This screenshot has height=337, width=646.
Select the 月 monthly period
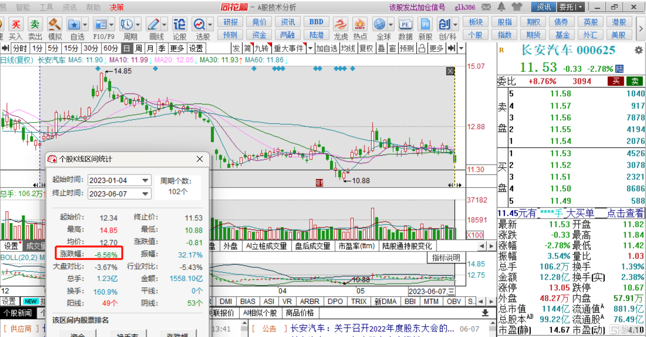[x=150, y=48]
